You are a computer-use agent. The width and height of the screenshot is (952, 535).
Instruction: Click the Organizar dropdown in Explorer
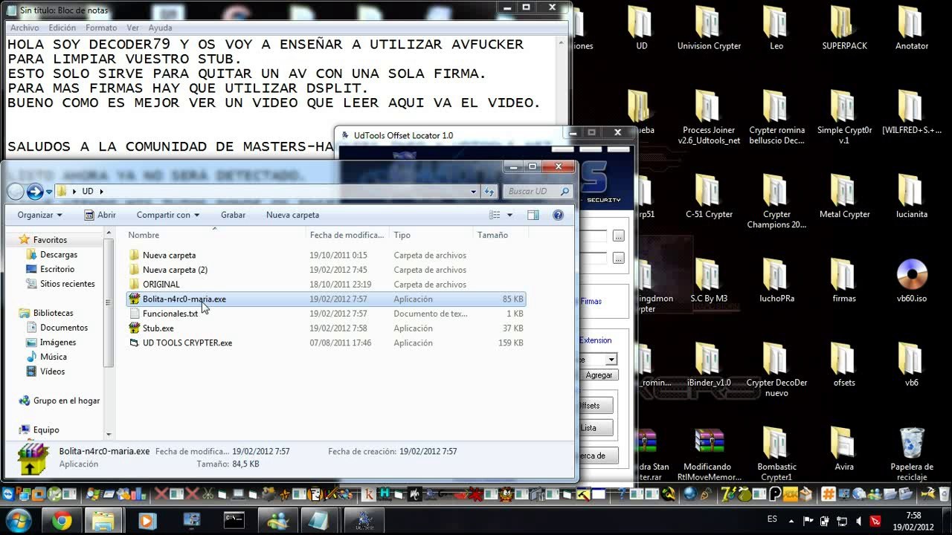pos(39,215)
